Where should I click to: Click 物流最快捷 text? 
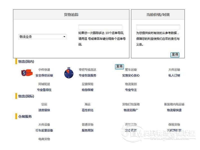(x=174, y=110)
